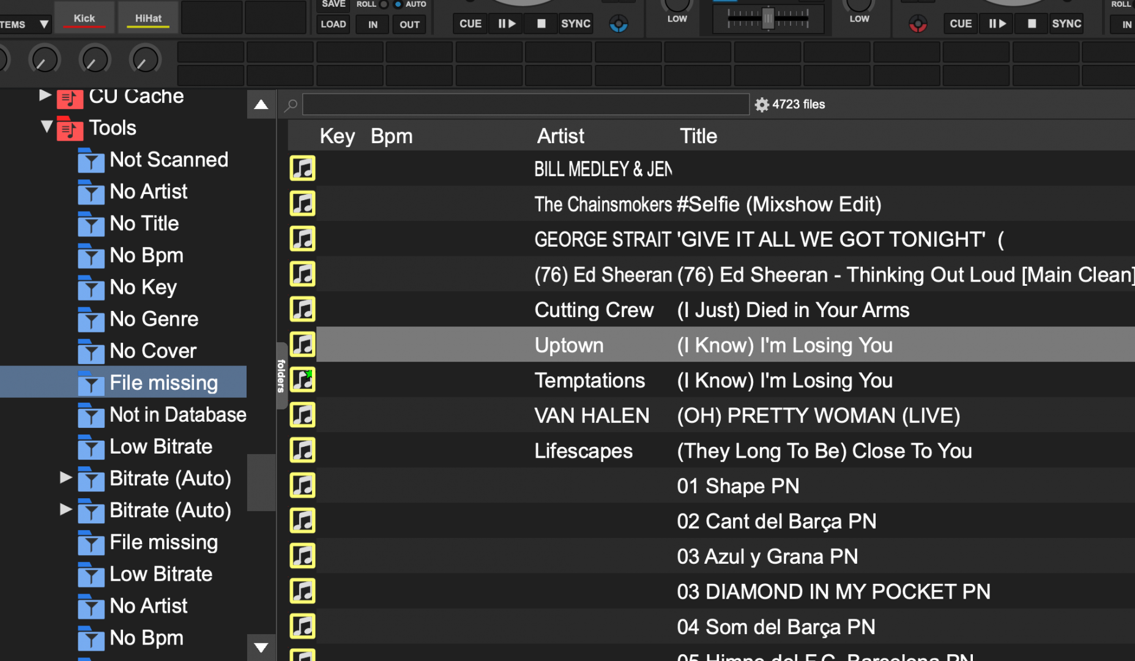Screen dimensions: 1135x661
Task: Click stop on the right deck
Action: point(1032,24)
